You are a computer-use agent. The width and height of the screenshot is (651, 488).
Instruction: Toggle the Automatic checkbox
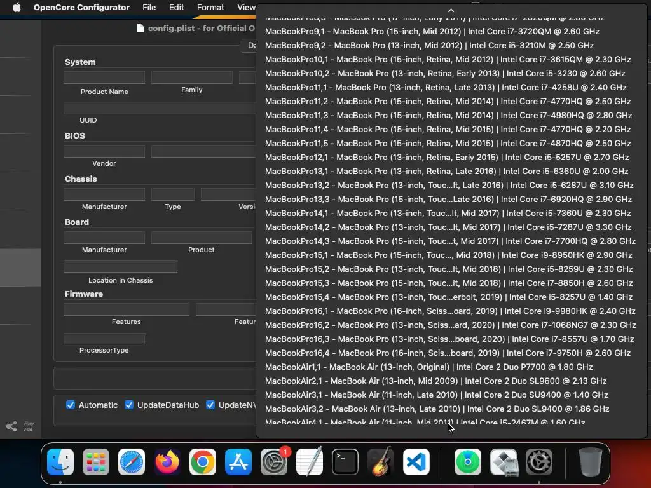click(x=71, y=405)
